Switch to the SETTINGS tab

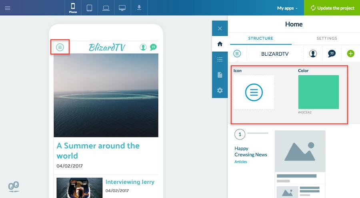pos(327,38)
